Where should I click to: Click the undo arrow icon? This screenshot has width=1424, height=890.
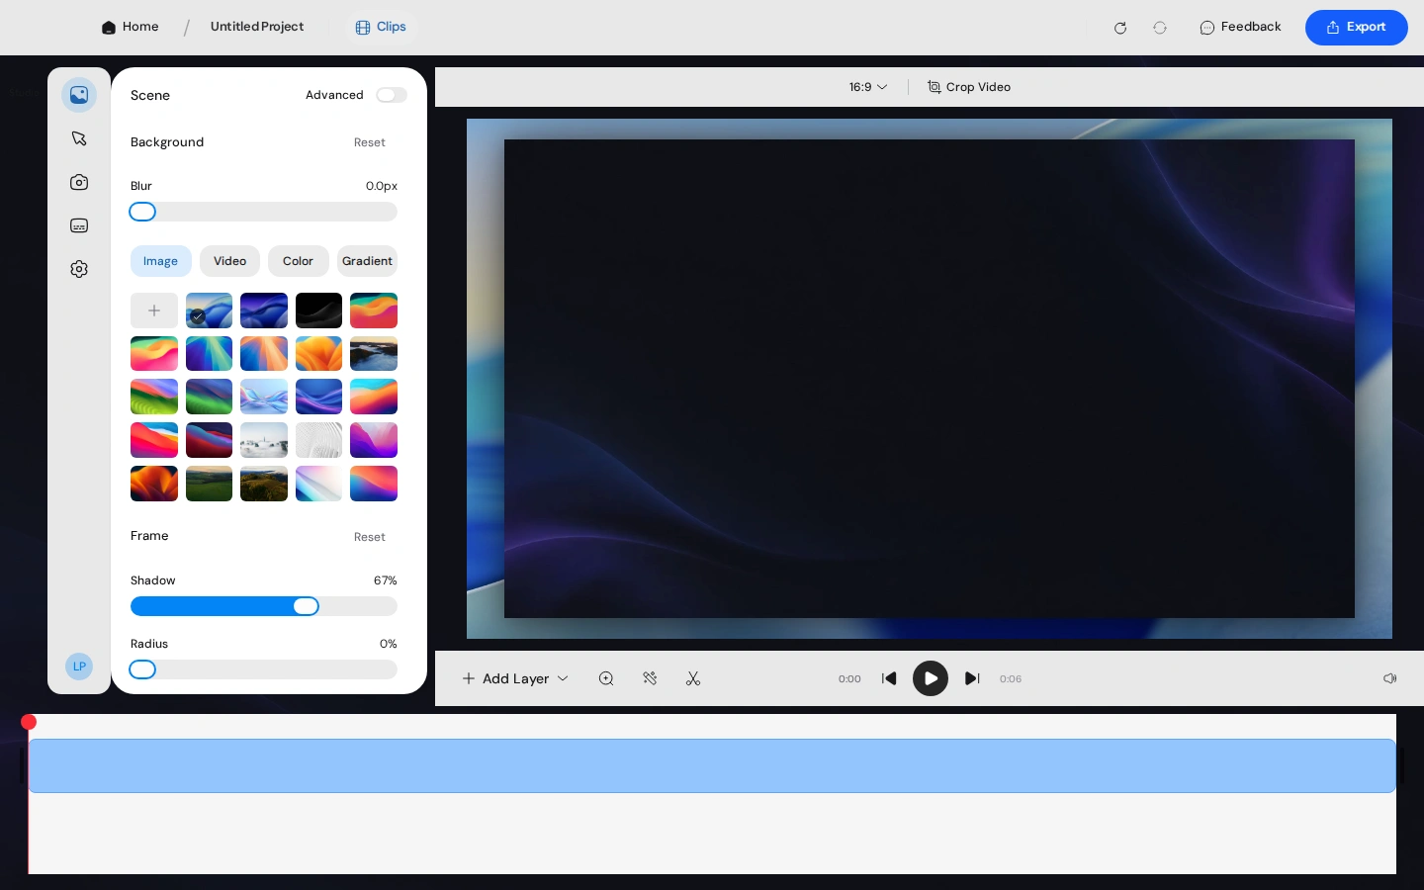1120,28
